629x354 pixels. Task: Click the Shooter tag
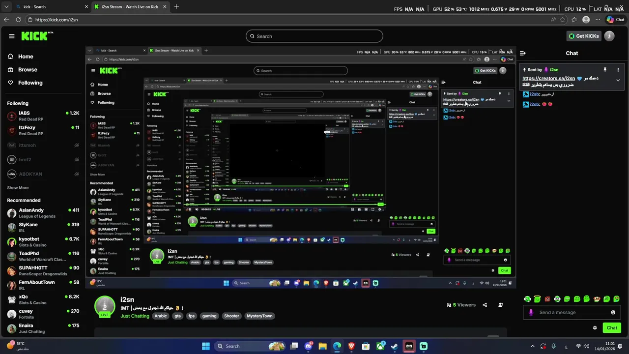[x=231, y=316]
